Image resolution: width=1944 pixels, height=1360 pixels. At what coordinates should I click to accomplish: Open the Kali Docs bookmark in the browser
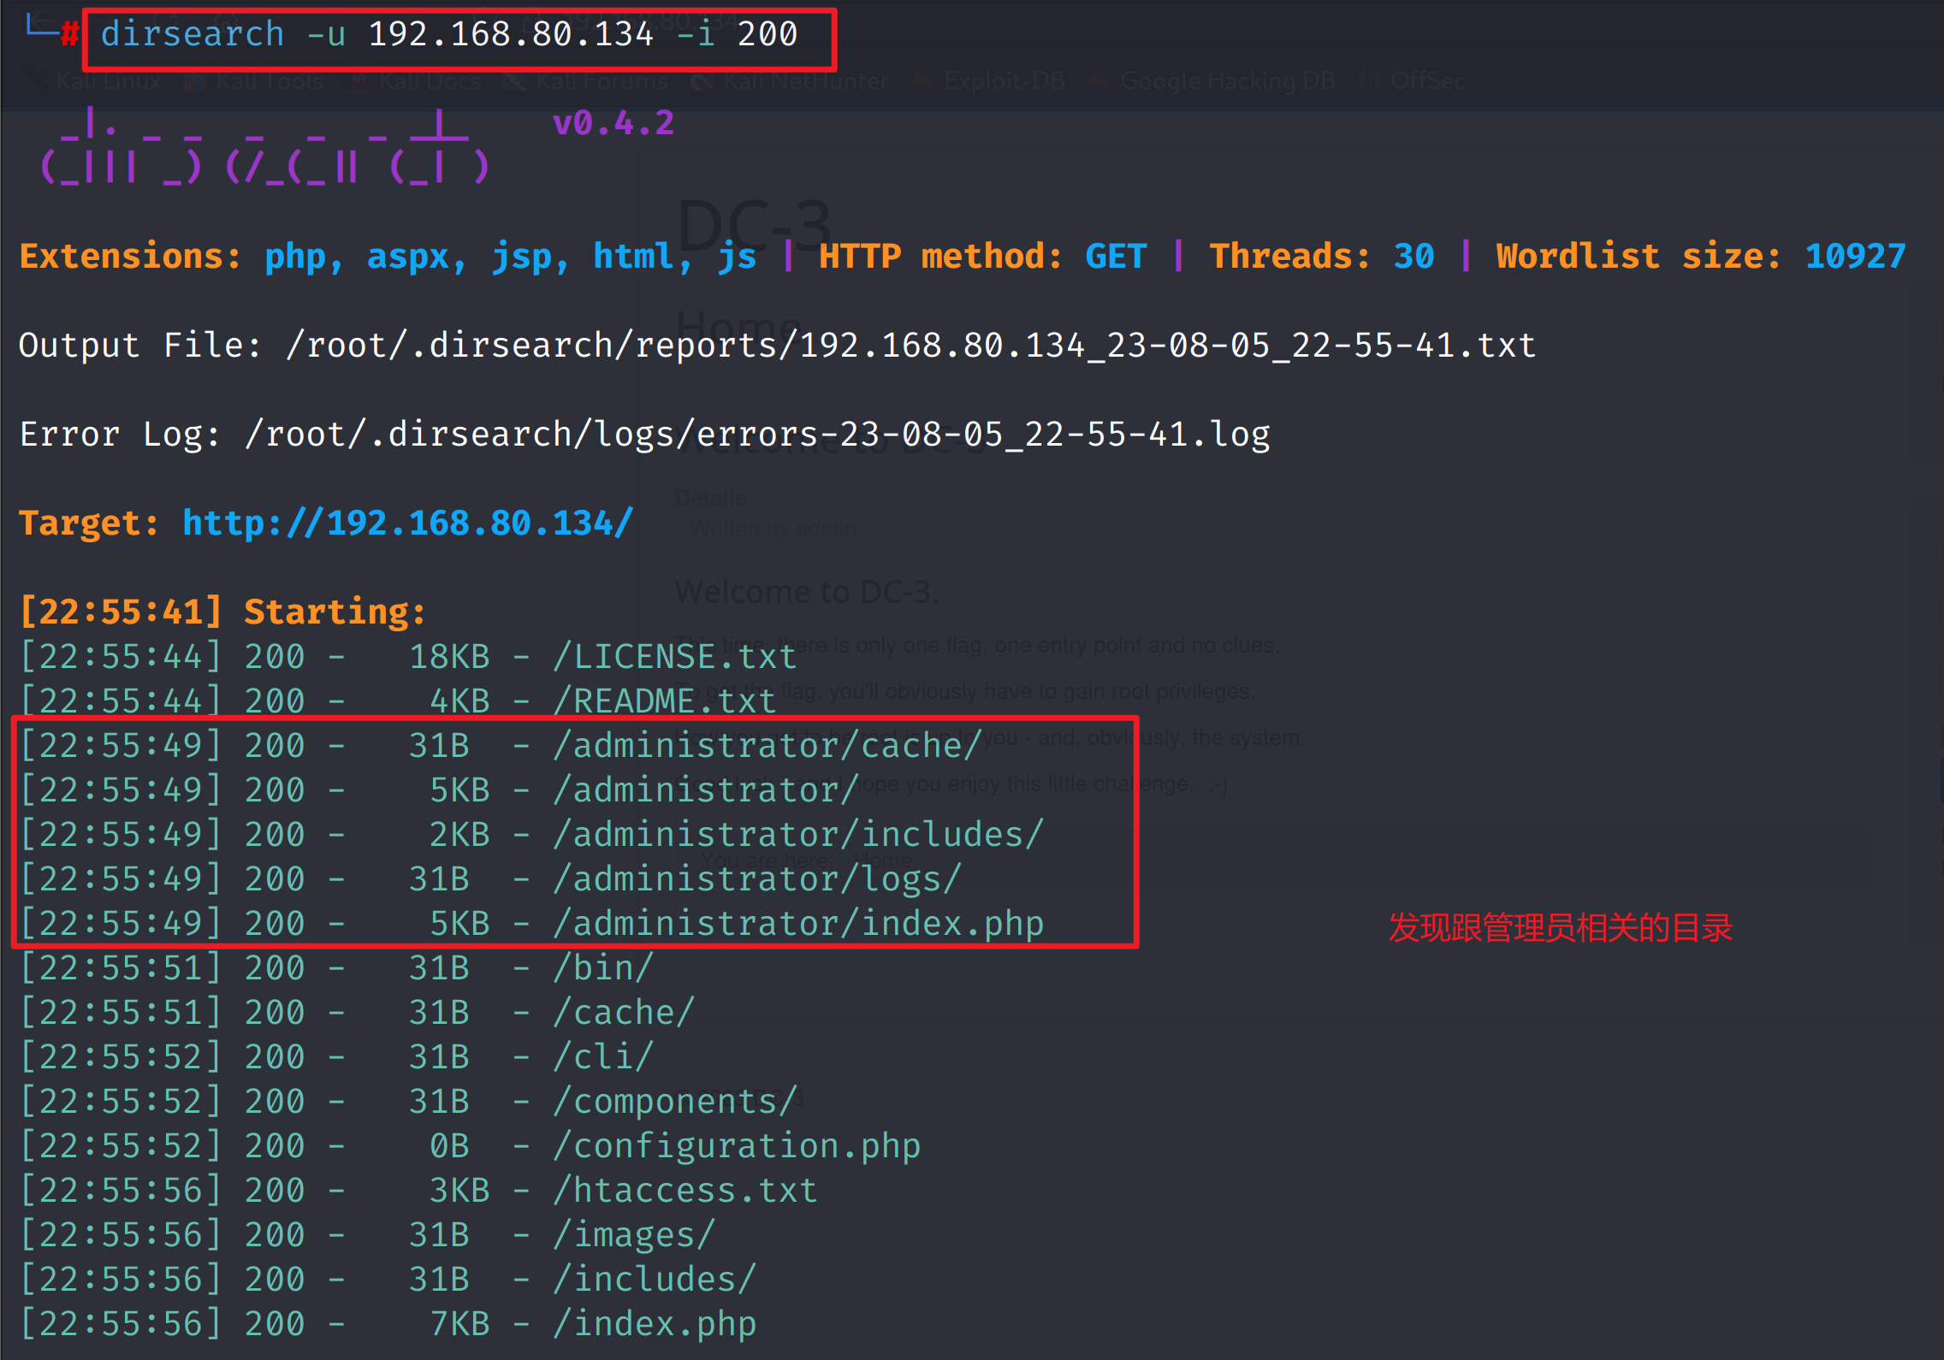pos(417,81)
